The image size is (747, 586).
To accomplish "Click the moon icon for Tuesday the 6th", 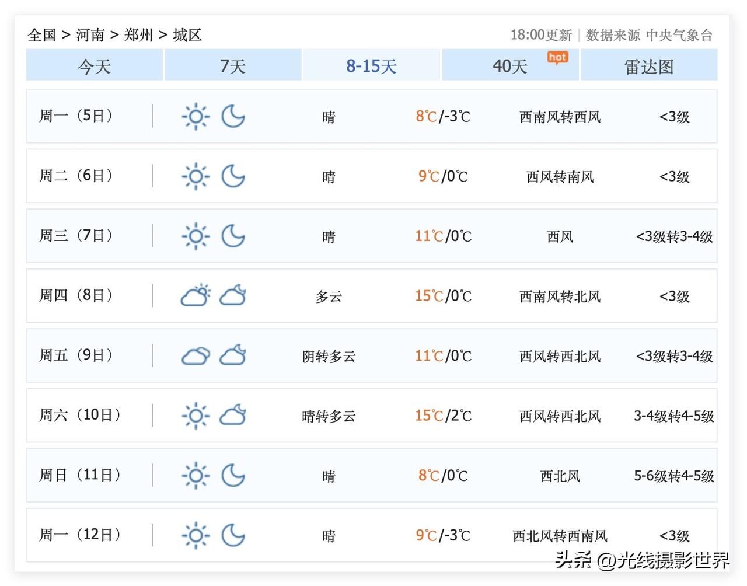I will [233, 176].
